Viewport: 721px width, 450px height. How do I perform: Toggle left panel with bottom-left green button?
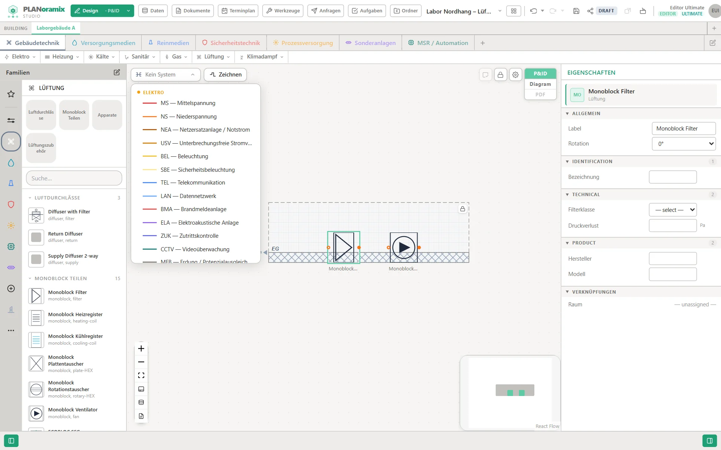11,441
